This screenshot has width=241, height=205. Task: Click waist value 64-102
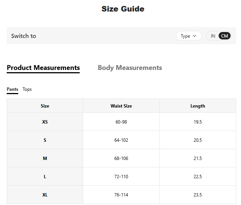(x=121, y=140)
